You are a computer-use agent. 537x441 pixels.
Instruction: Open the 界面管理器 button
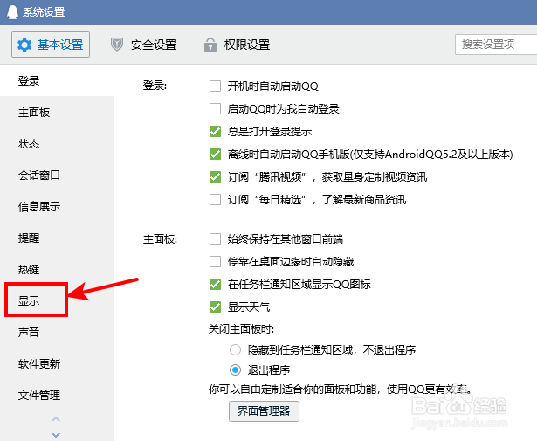coord(264,410)
